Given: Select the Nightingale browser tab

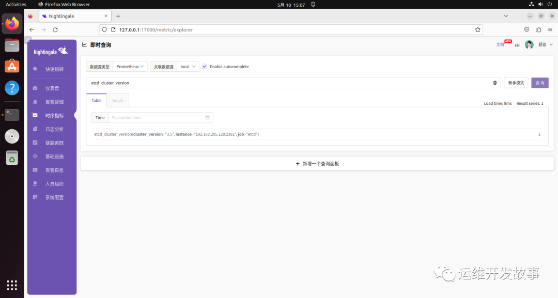Looking at the screenshot, I should click(x=75, y=16).
